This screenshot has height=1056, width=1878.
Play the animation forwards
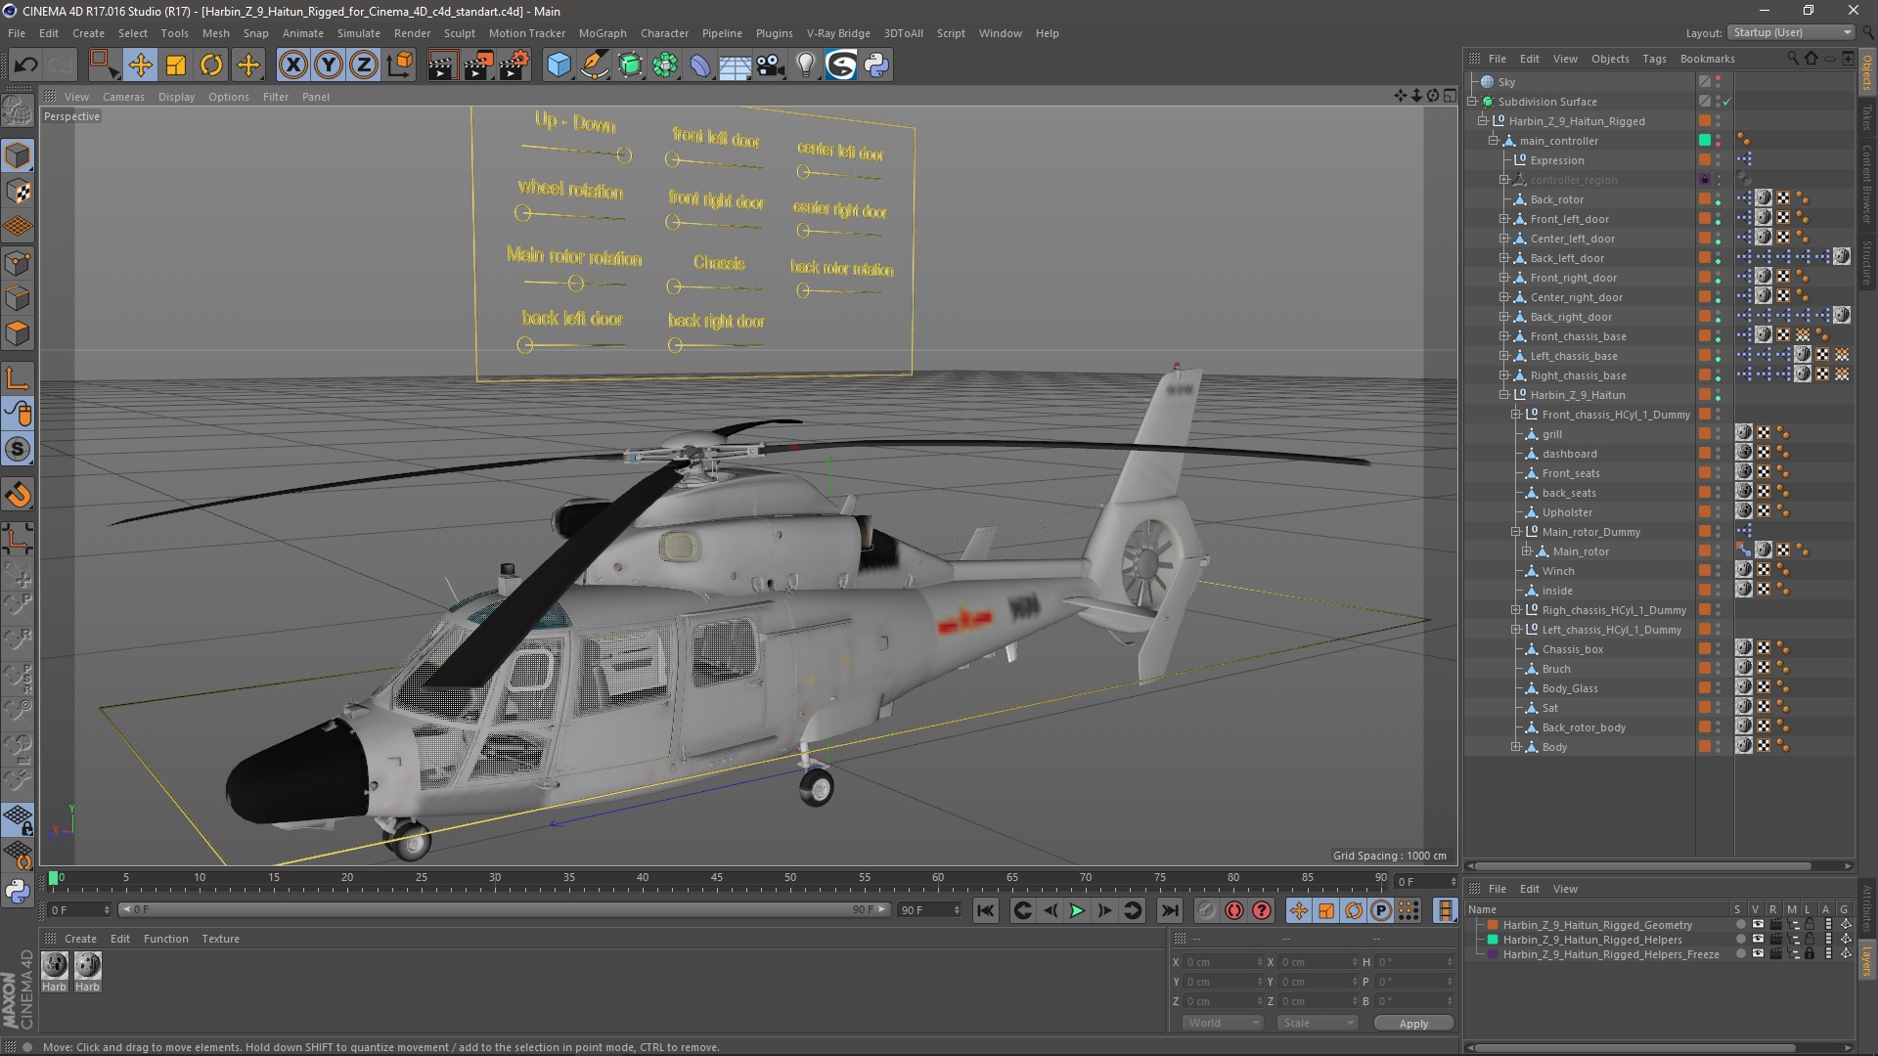coord(1077,910)
